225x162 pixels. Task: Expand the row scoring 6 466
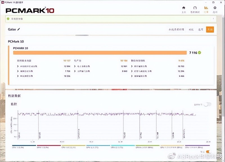[x=132, y=76]
